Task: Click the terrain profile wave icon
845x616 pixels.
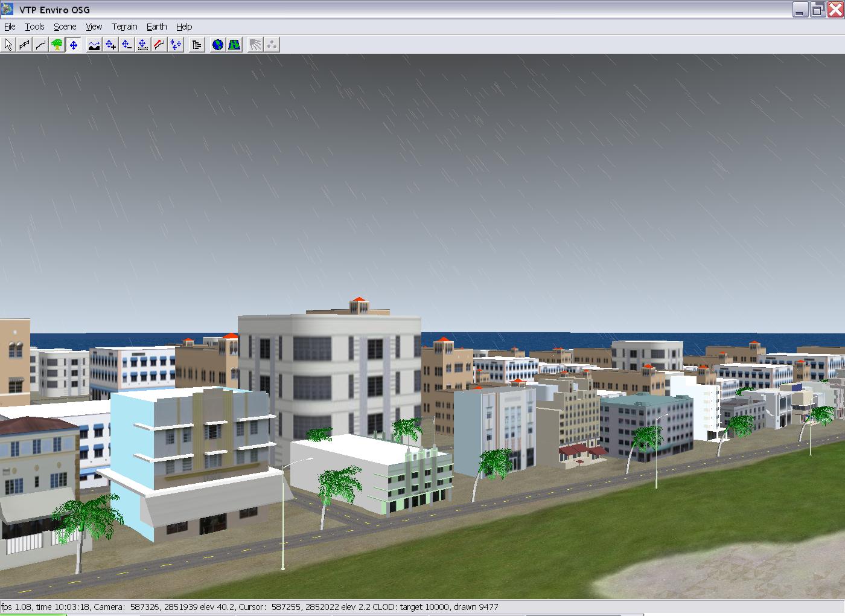Action: click(94, 45)
